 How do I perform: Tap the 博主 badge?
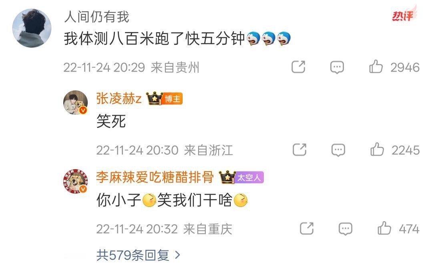173,99
